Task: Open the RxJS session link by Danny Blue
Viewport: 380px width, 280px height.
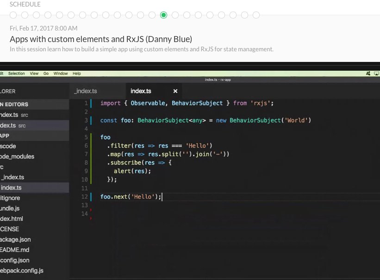Action: point(101,39)
